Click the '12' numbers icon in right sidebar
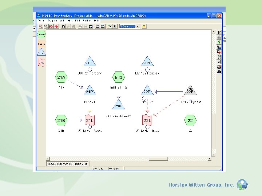 [219, 32]
